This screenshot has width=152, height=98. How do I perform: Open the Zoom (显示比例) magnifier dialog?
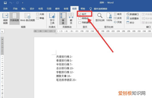click(100, 17)
